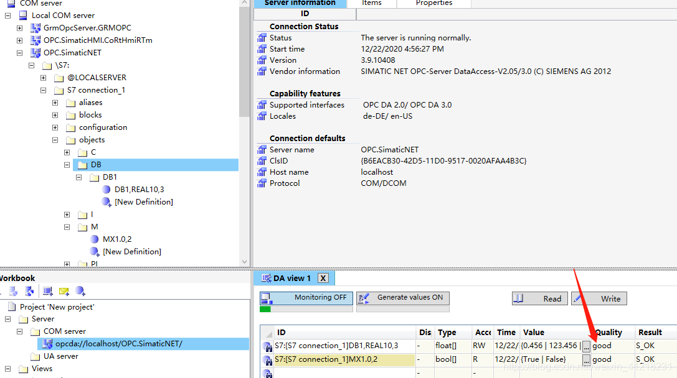Click the Read button
The height and width of the screenshot is (378, 677).
tap(539, 298)
